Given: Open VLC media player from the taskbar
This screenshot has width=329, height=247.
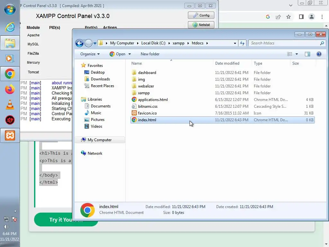Looking at the screenshot, I should tap(10, 105).
